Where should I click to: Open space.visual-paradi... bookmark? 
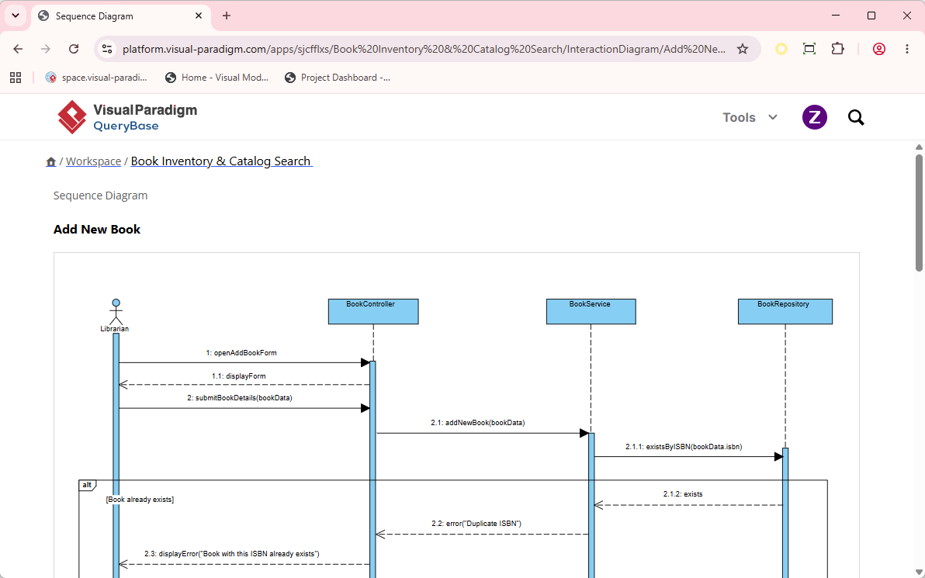[96, 78]
